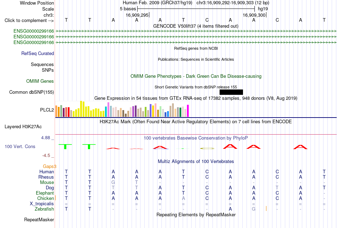
Task: Open the OMIM Genes track label
Action: tap(40, 81)
